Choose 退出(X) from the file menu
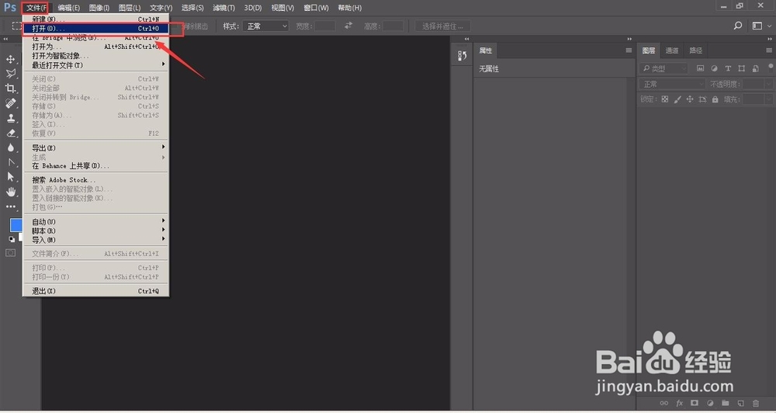The height and width of the screenshot is (413, 776). click(96, 291)
